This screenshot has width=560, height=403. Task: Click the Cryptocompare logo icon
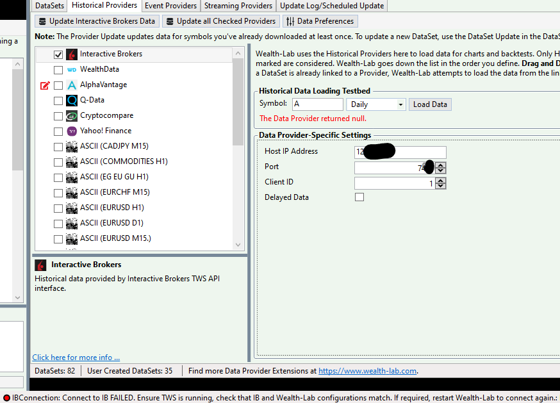point(72,116)
